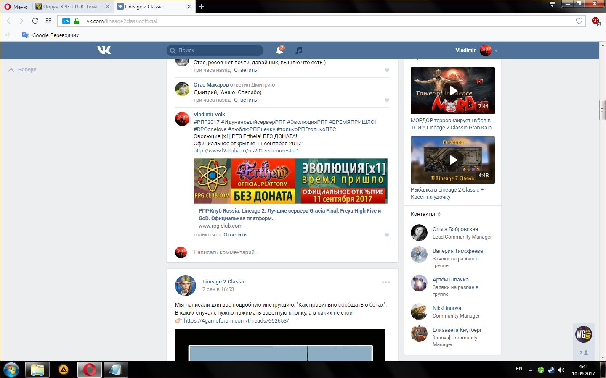The width and height of the screenshot is (606, 378).
Task: Open Lineage 2 Classic post author
Action: [224, 282]
